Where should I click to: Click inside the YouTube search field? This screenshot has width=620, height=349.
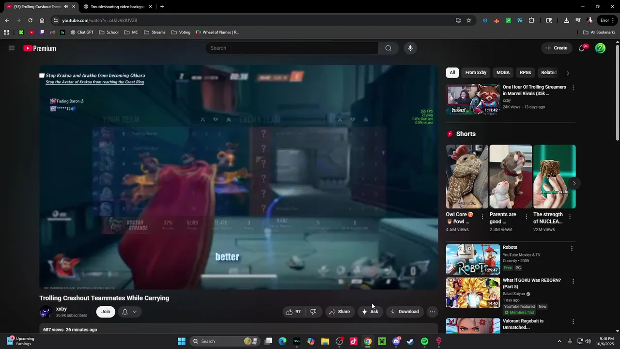pos(292,48)
